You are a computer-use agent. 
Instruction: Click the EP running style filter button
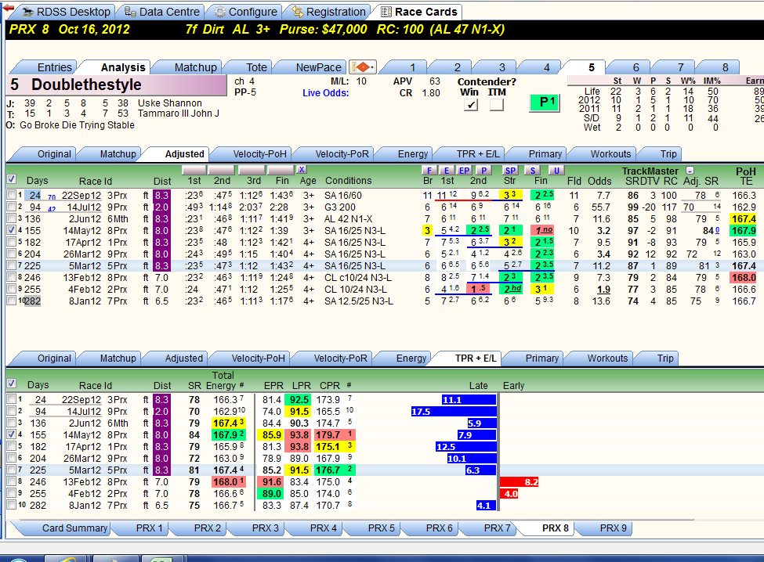tap(465, 171)
